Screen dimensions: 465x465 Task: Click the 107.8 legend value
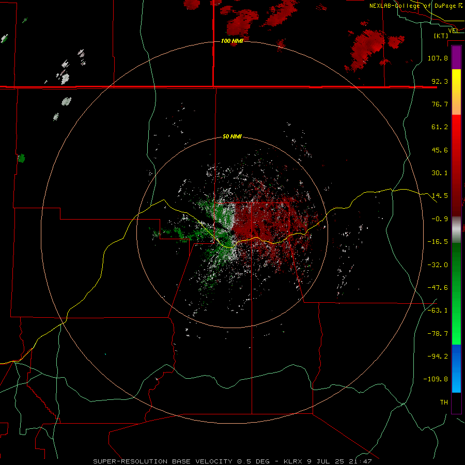[x=438, y=58]
